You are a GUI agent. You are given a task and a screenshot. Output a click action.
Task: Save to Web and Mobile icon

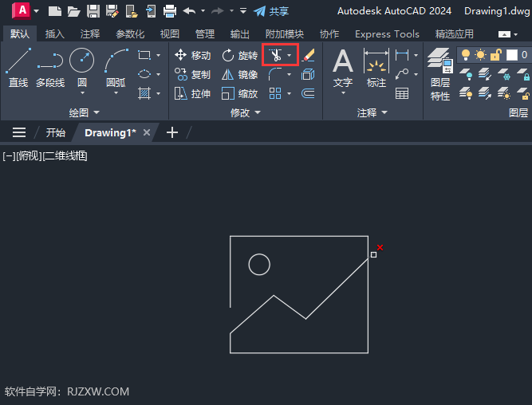point(151,11)
